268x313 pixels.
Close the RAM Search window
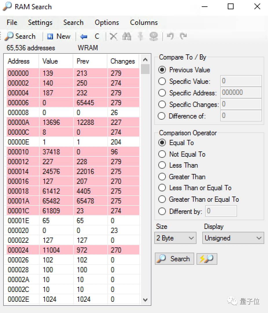[x=257, y=7]
